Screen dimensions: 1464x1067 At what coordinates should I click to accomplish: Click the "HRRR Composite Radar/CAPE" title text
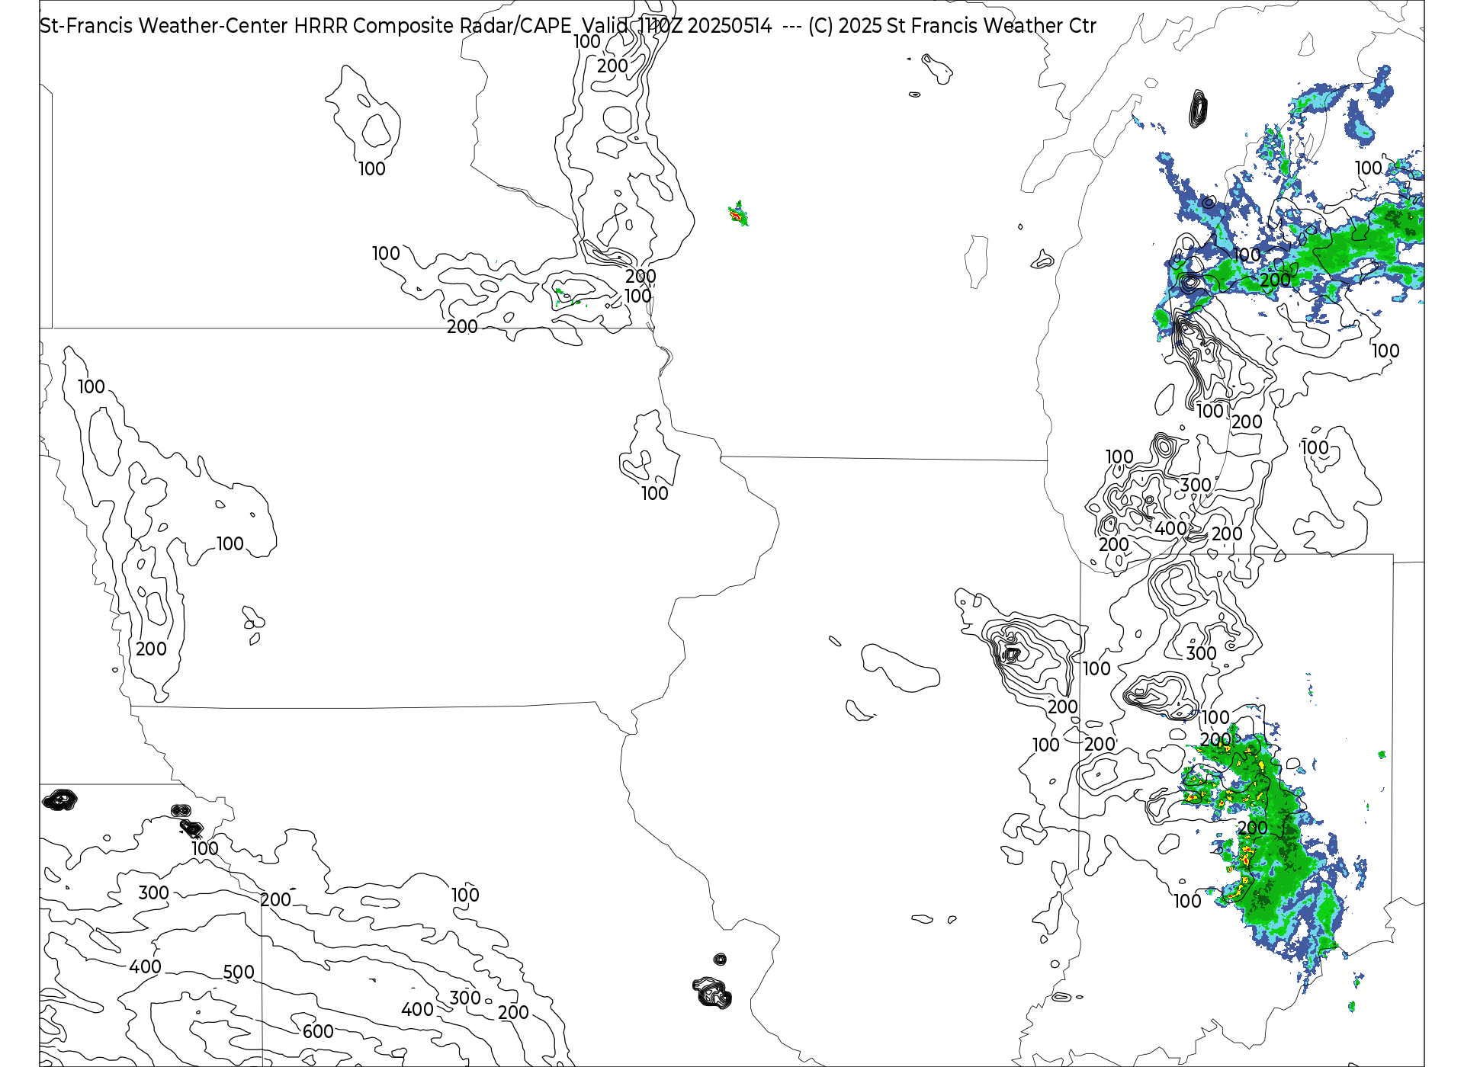(x=432, y=26)
